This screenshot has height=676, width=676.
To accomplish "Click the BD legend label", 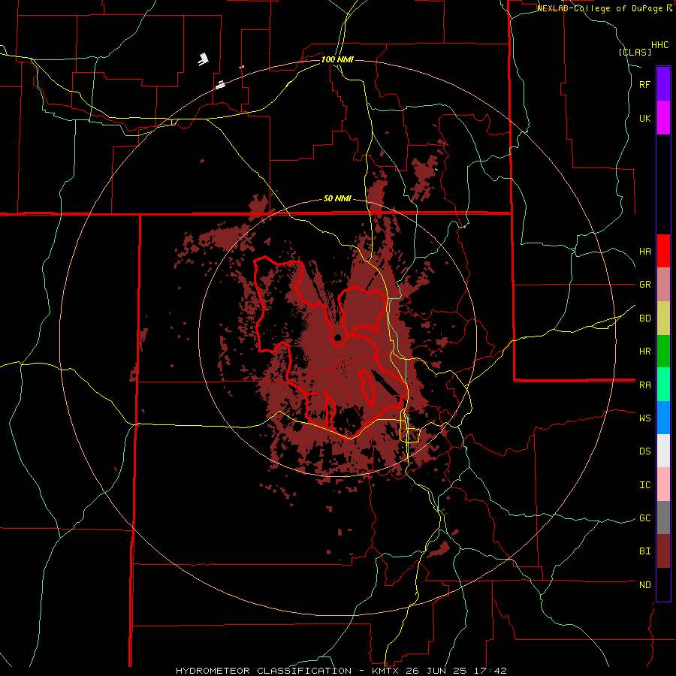I will (x=644, y=318).
